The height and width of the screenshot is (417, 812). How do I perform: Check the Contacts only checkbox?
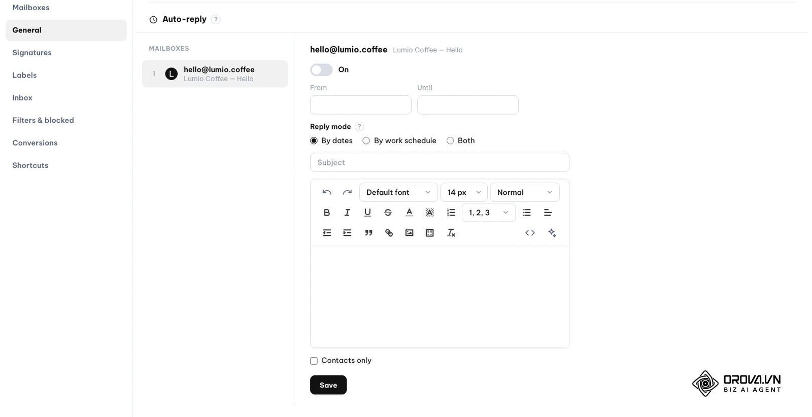coord(314,361)
